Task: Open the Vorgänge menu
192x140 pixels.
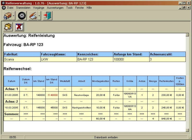Action: coord(39,8)
